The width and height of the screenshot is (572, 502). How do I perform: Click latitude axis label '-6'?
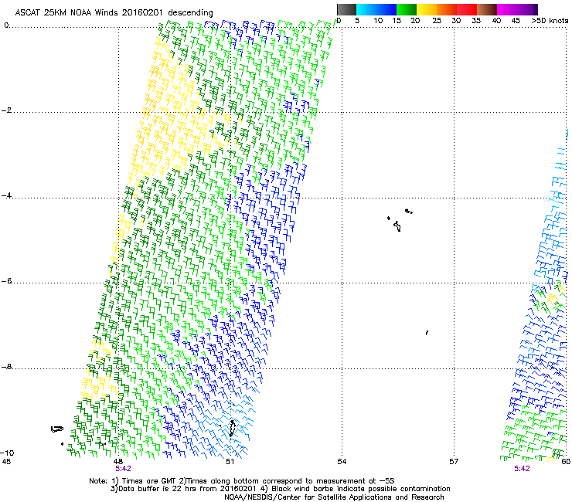tap(6, 281)
